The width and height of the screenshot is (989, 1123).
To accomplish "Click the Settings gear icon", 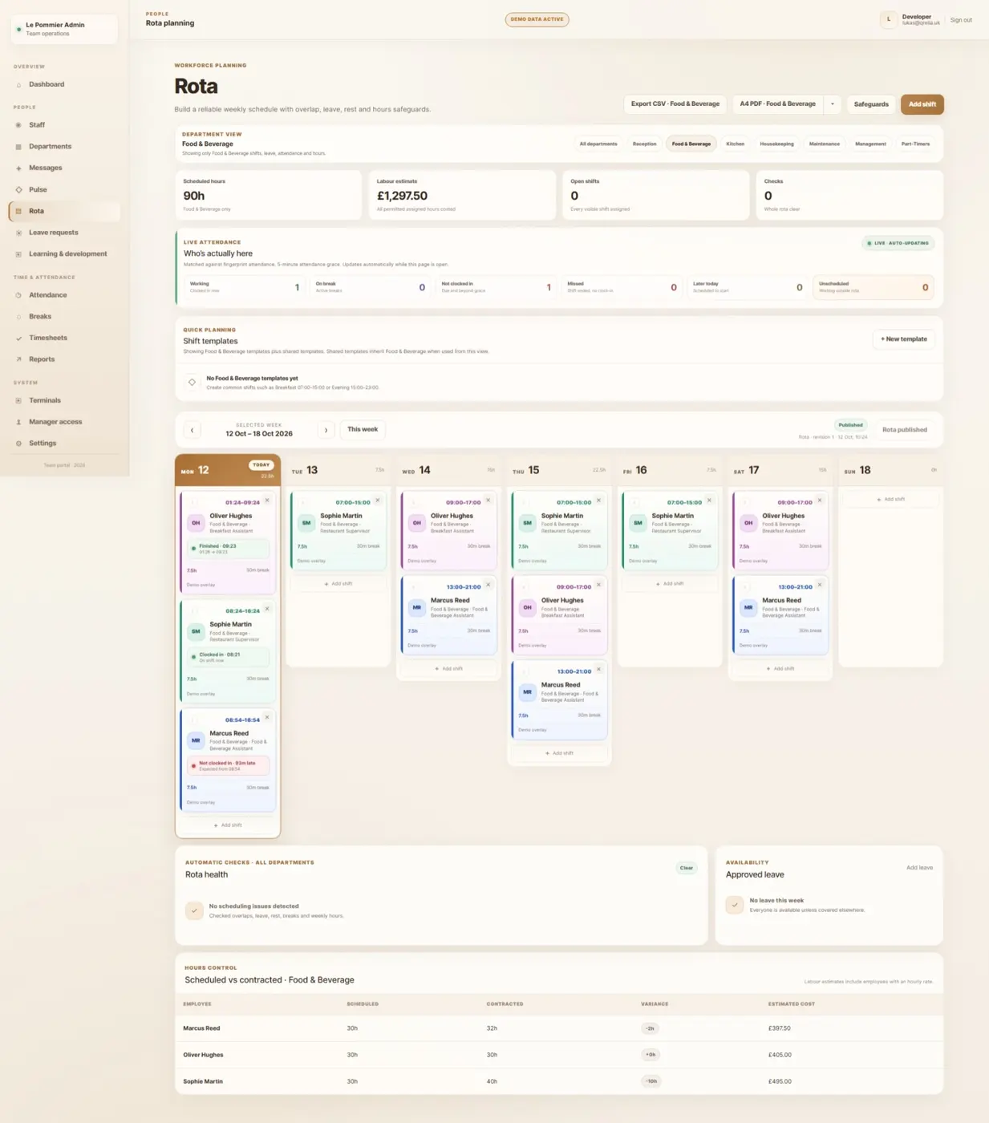I will [18, 444].
